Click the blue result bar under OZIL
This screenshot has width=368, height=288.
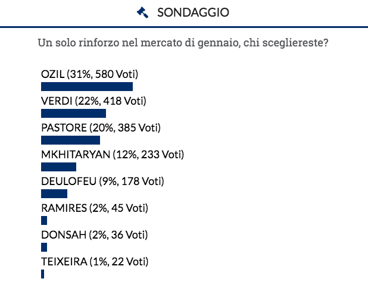(x=87, y=87)
